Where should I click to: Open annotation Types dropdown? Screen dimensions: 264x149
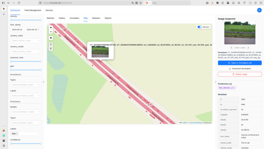[x=26, y=85]
